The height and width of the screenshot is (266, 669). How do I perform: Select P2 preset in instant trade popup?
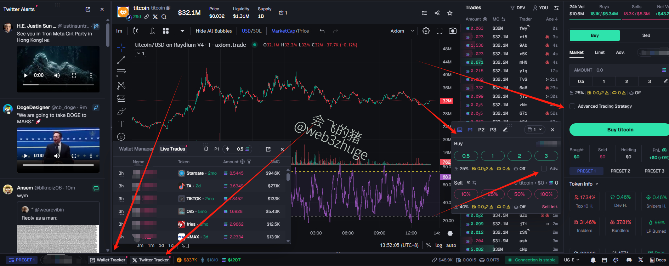(x=481, y=130)
